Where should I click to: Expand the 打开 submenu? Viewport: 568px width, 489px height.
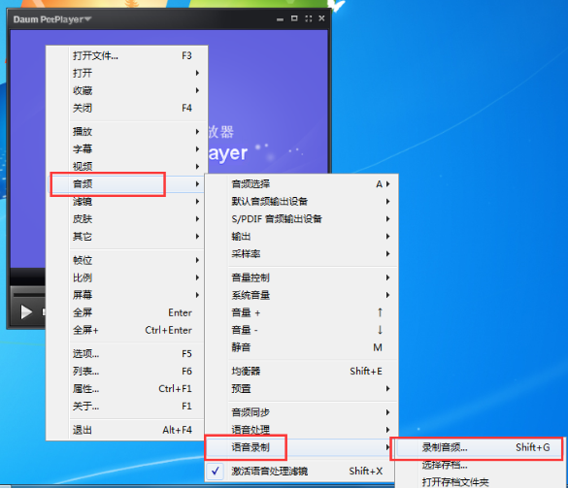[127, 73]
